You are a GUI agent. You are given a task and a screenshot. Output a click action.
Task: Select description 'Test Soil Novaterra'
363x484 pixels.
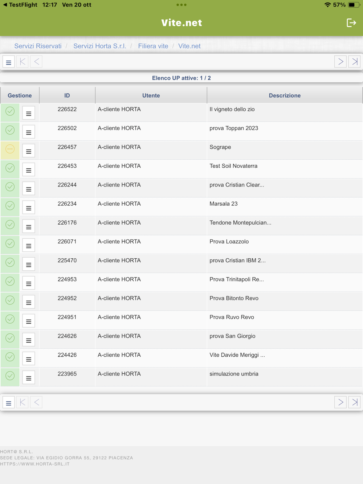click(233, 166)
